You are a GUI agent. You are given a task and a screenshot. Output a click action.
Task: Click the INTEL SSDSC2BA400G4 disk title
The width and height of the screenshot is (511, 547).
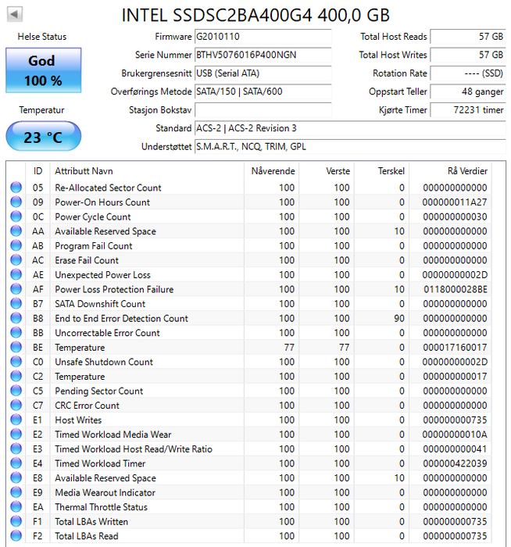(x=256, y=15)
